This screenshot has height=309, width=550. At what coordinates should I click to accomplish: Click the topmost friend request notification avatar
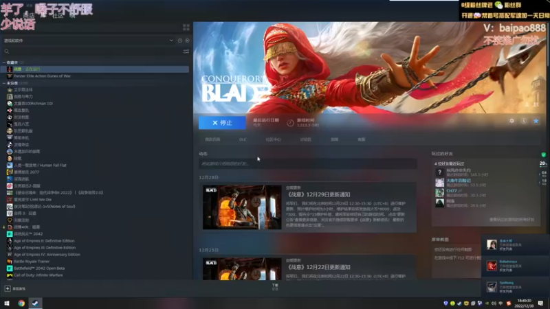tap(492, 244)
